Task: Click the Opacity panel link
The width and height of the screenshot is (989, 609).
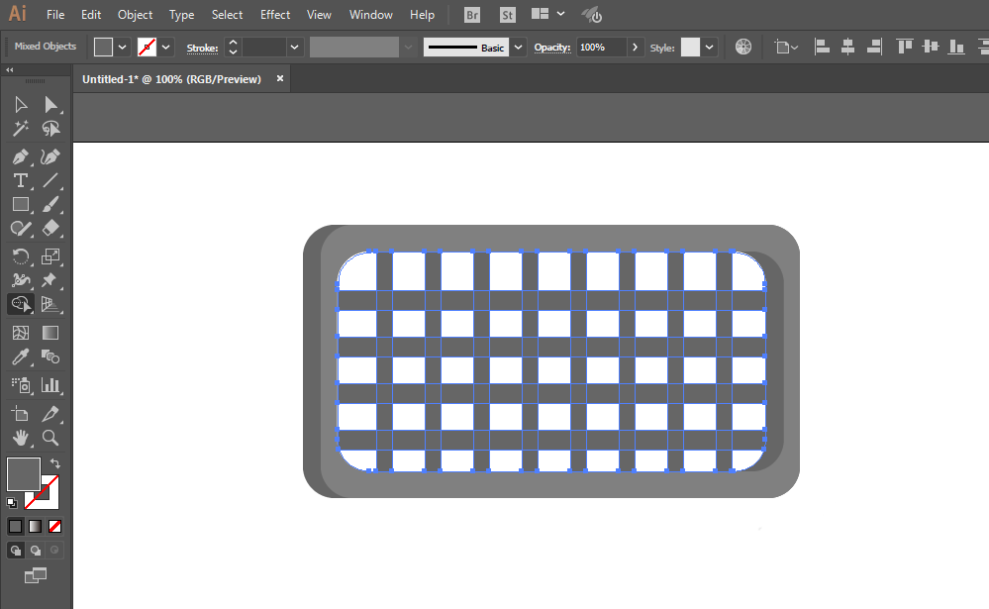Action: point(551,48)
